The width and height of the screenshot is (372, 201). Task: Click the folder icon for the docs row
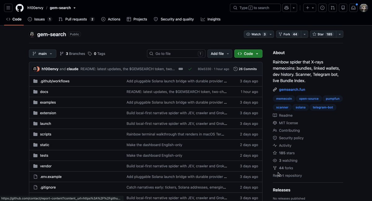click(35, 92)
